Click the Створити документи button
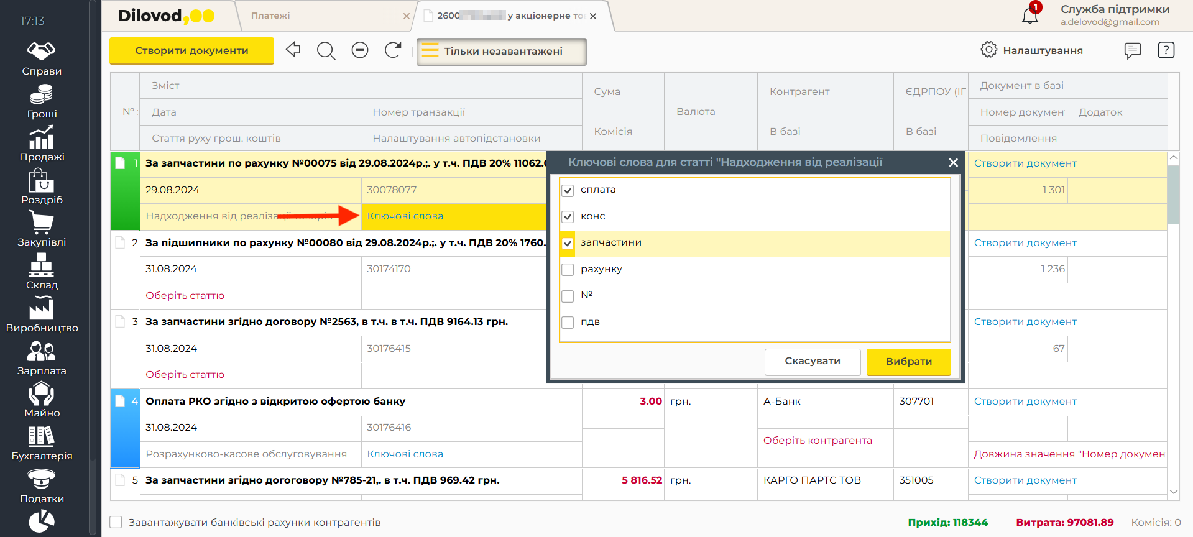 [191, 51]
